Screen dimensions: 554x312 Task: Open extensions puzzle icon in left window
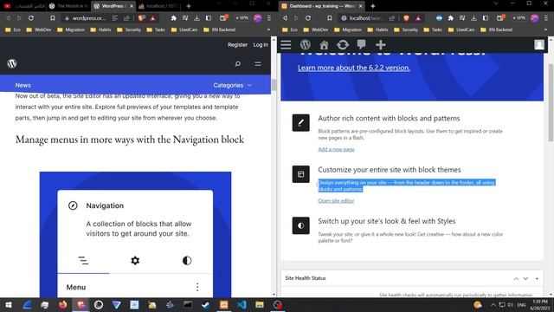coord(173,17)
